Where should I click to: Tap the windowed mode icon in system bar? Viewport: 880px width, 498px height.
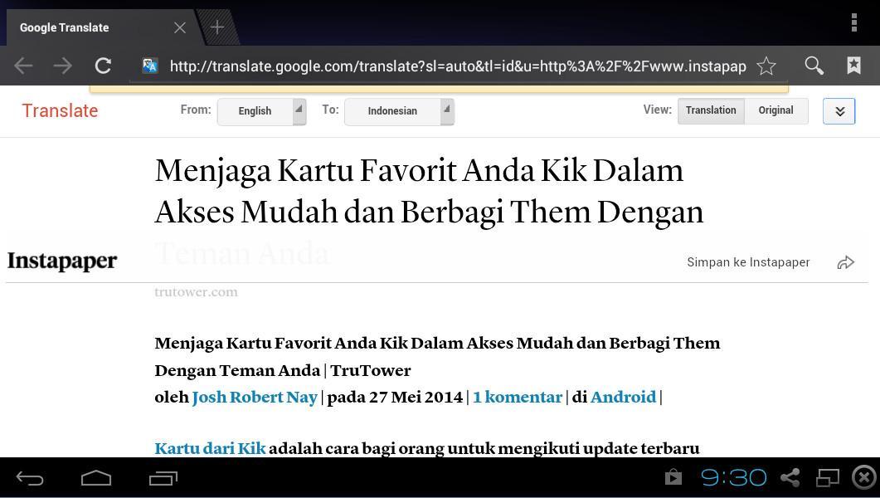pos(828,477)
